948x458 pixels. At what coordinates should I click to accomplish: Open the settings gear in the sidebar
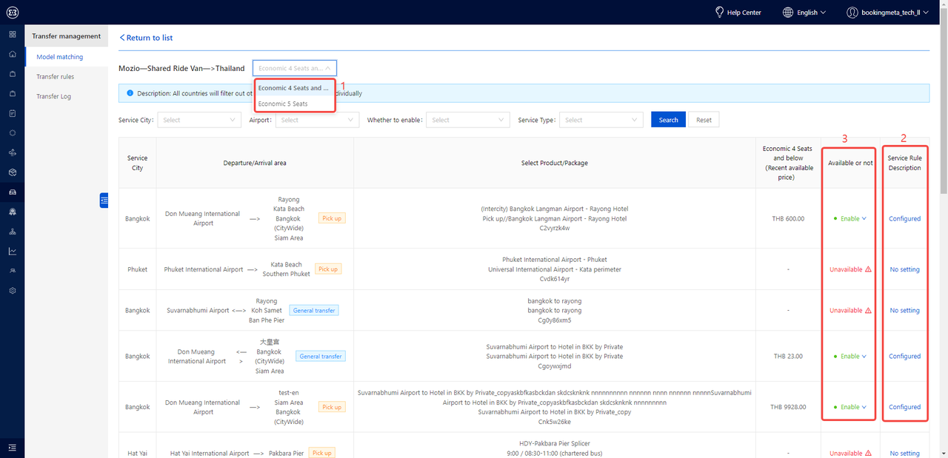pyautogui.click(x=12, y=291)
